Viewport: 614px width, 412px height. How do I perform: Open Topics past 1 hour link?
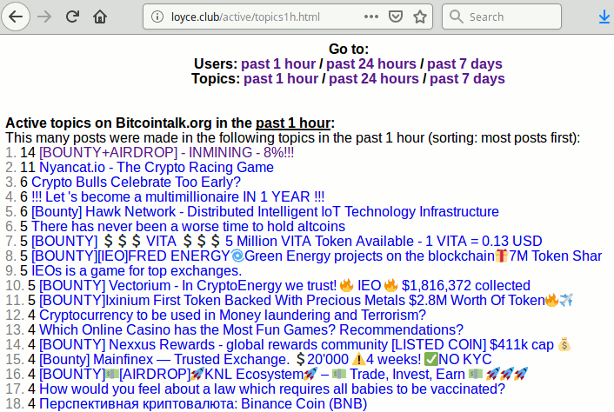(281, 78)
